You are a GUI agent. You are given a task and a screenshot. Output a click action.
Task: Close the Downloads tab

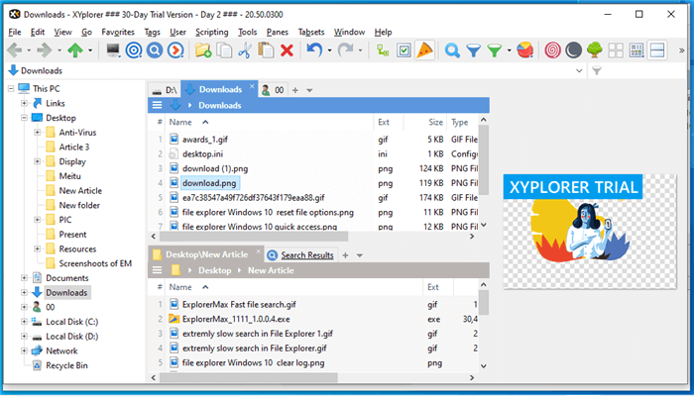(252, 86)
